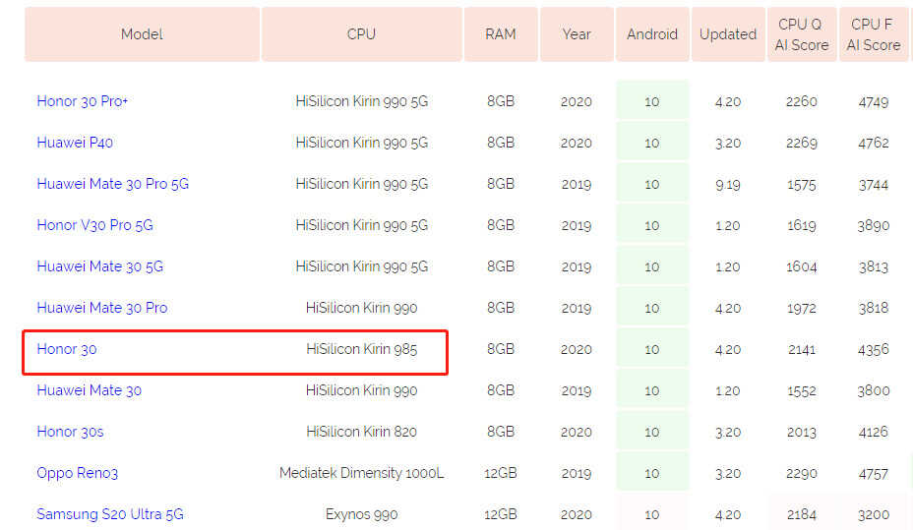
Task: Open the Huawei Mate 30 Pro 5G link
Action: click(x=112, y=184)
